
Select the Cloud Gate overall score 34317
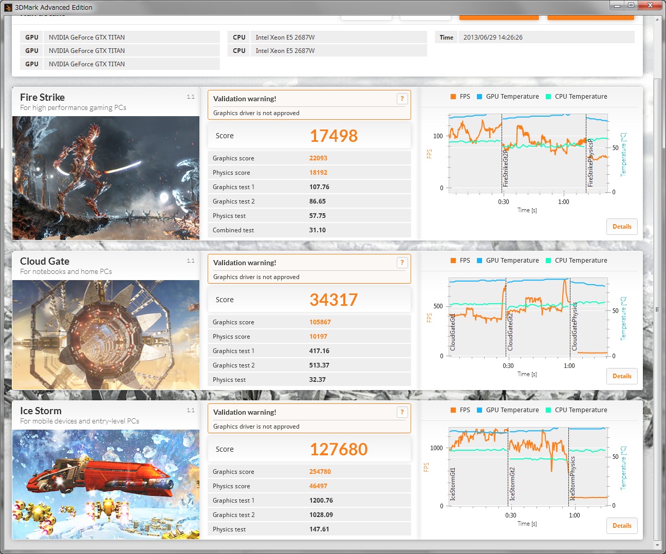[334, 300]
